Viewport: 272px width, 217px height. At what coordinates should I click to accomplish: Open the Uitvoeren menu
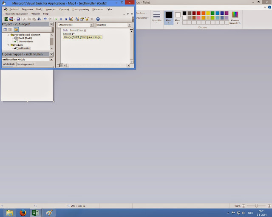click(x=98, y=9)
